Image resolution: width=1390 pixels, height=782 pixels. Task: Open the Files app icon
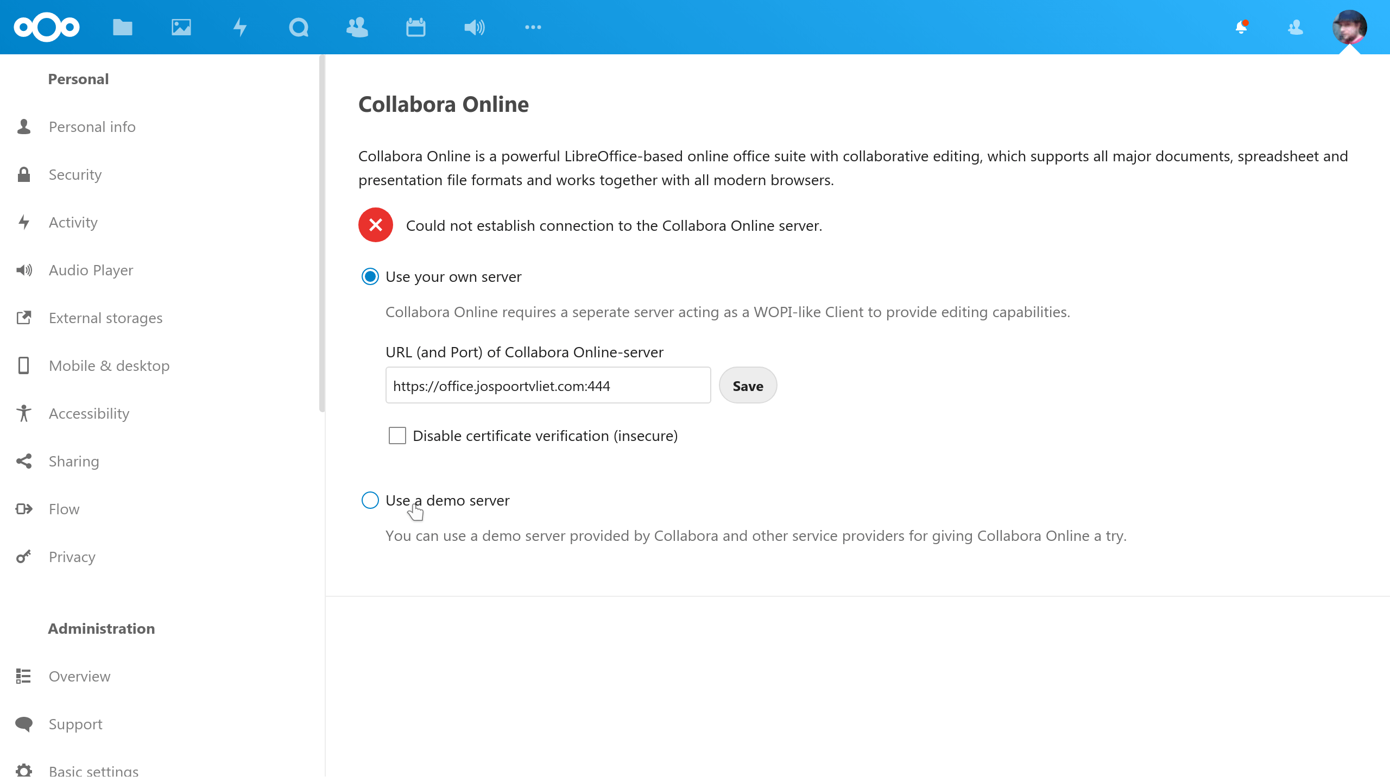[123, 27]
